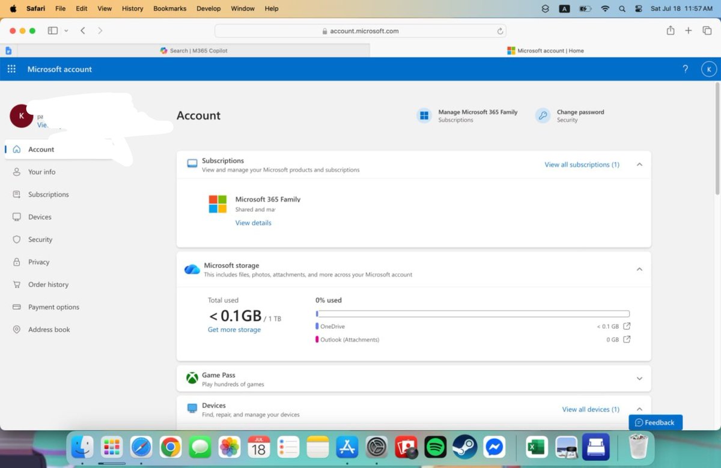Click View details under Microsoft 365 Family
This screenshot has width=721, height=468.
253,223
